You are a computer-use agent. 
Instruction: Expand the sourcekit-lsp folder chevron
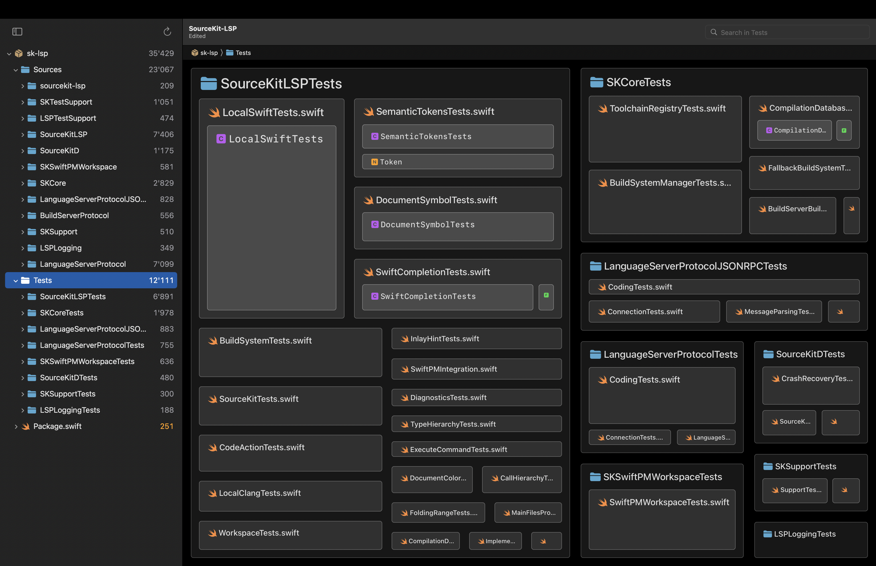pos(22,86)
